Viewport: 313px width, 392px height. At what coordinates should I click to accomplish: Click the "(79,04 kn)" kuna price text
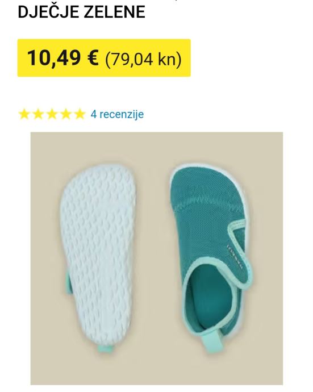[x=144, y=59]
